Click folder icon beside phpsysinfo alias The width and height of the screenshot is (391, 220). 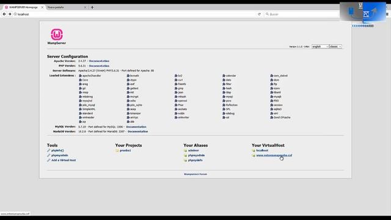coord(185,160)
